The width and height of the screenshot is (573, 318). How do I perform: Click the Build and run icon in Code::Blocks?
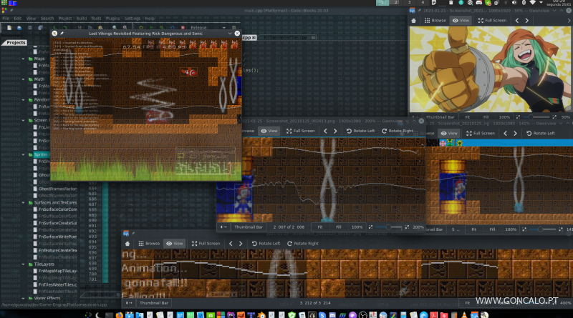coord(161,28)
